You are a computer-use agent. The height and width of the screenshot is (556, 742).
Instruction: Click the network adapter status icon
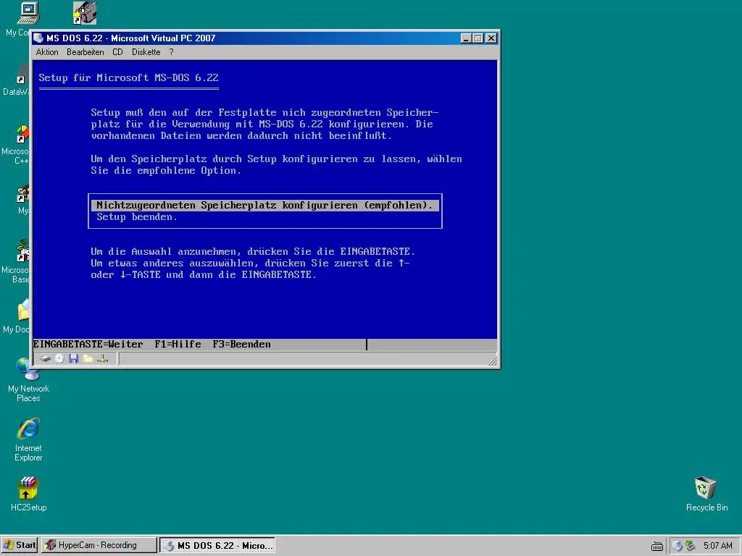[103, 359]
